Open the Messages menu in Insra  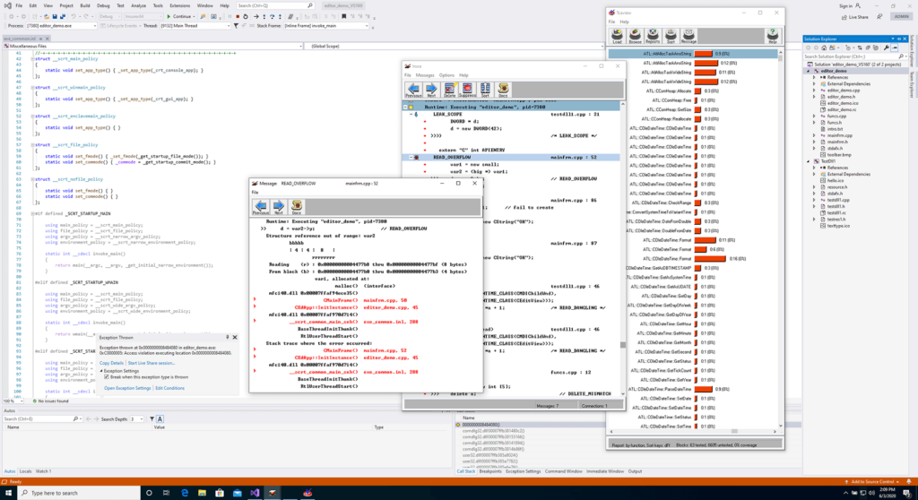[x=424, y=75]
